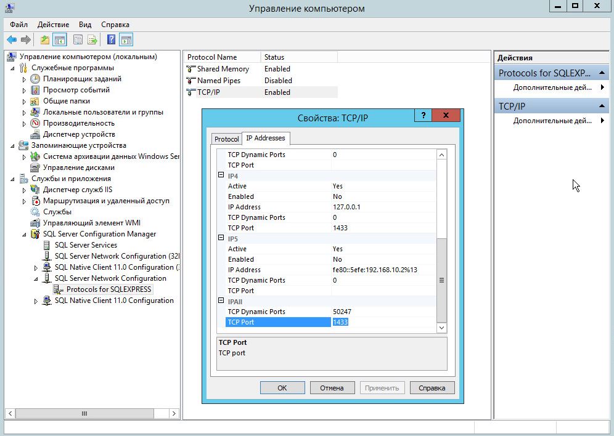Image resolution: width=614 pixels, height=436 pixels.
Task: Click the Диспетчер устройств icon
Action: [35, 134]
